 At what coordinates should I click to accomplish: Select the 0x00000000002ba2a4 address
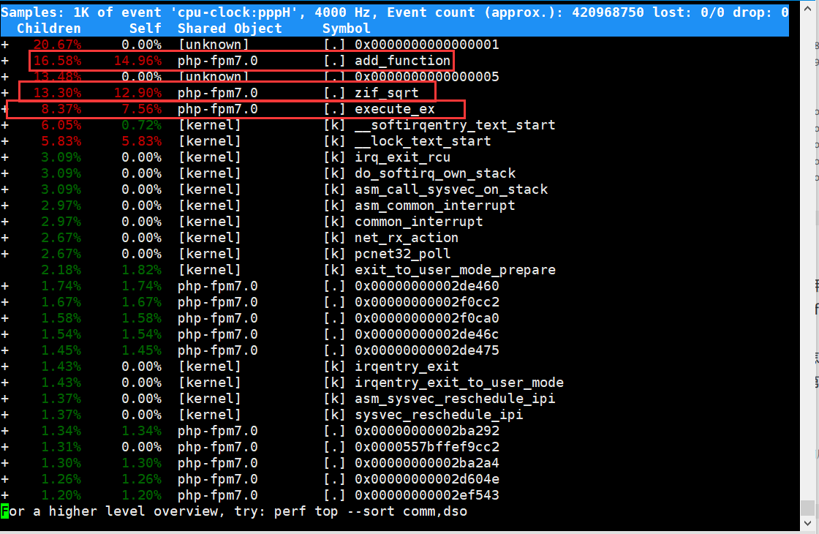427,463
